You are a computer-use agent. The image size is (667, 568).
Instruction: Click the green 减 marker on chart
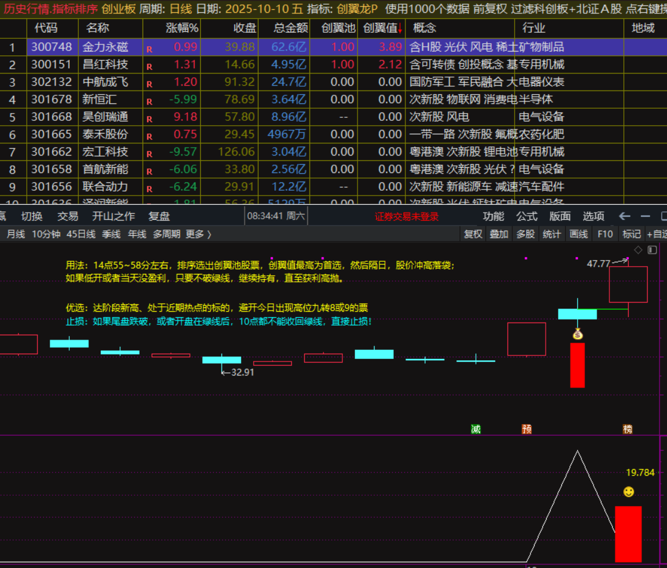(x=476, y=429)
